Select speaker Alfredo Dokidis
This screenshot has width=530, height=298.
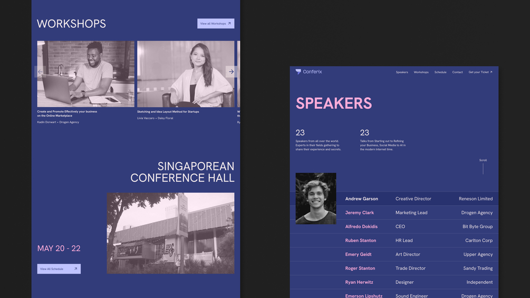click(x=361, y=226)
